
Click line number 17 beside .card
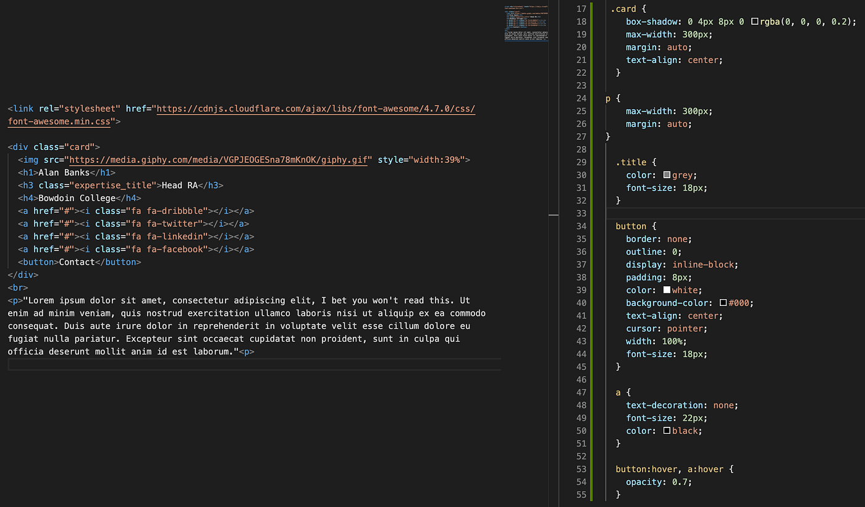581,9
